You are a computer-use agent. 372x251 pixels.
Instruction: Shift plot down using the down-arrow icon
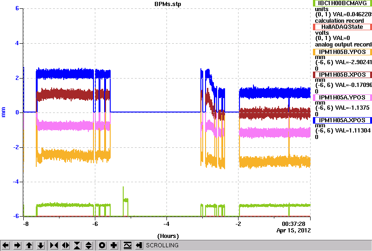tap(40, 245)
